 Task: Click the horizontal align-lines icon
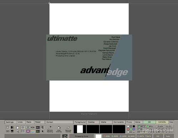42,127
